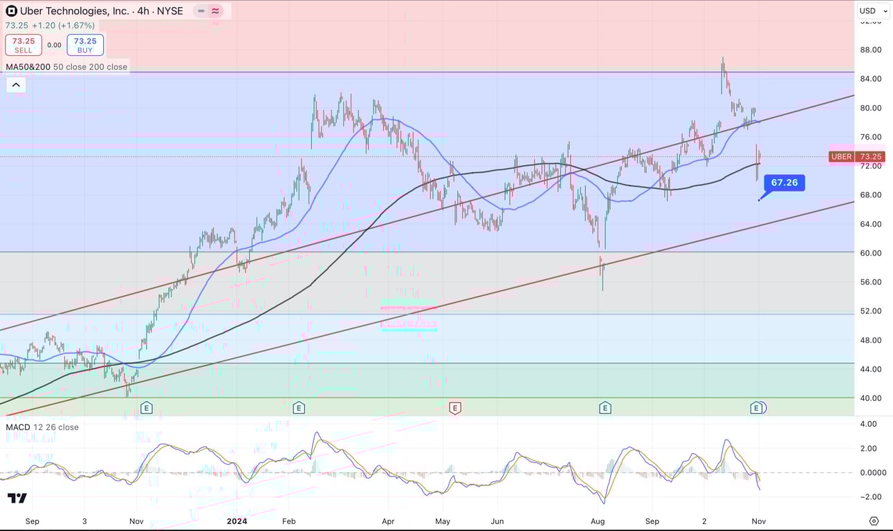Click the 76.00 price axis label
The width and height of the screenshot is (893, 531).
tap(871, 137)
